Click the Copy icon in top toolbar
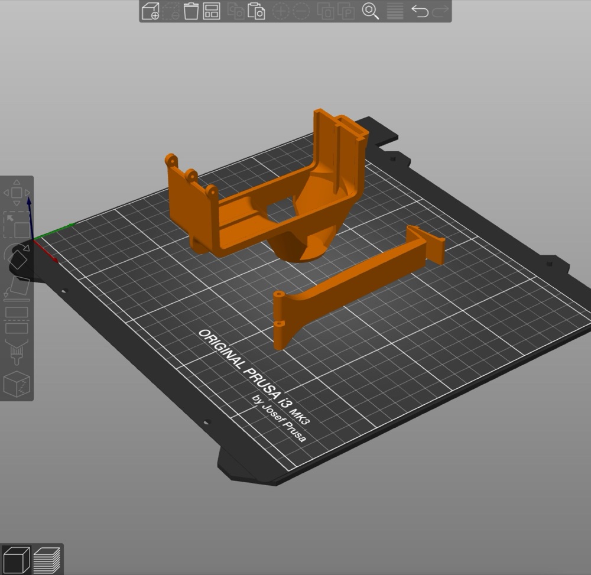The width and height of the screenshot is (591, 575). point(236,11)
